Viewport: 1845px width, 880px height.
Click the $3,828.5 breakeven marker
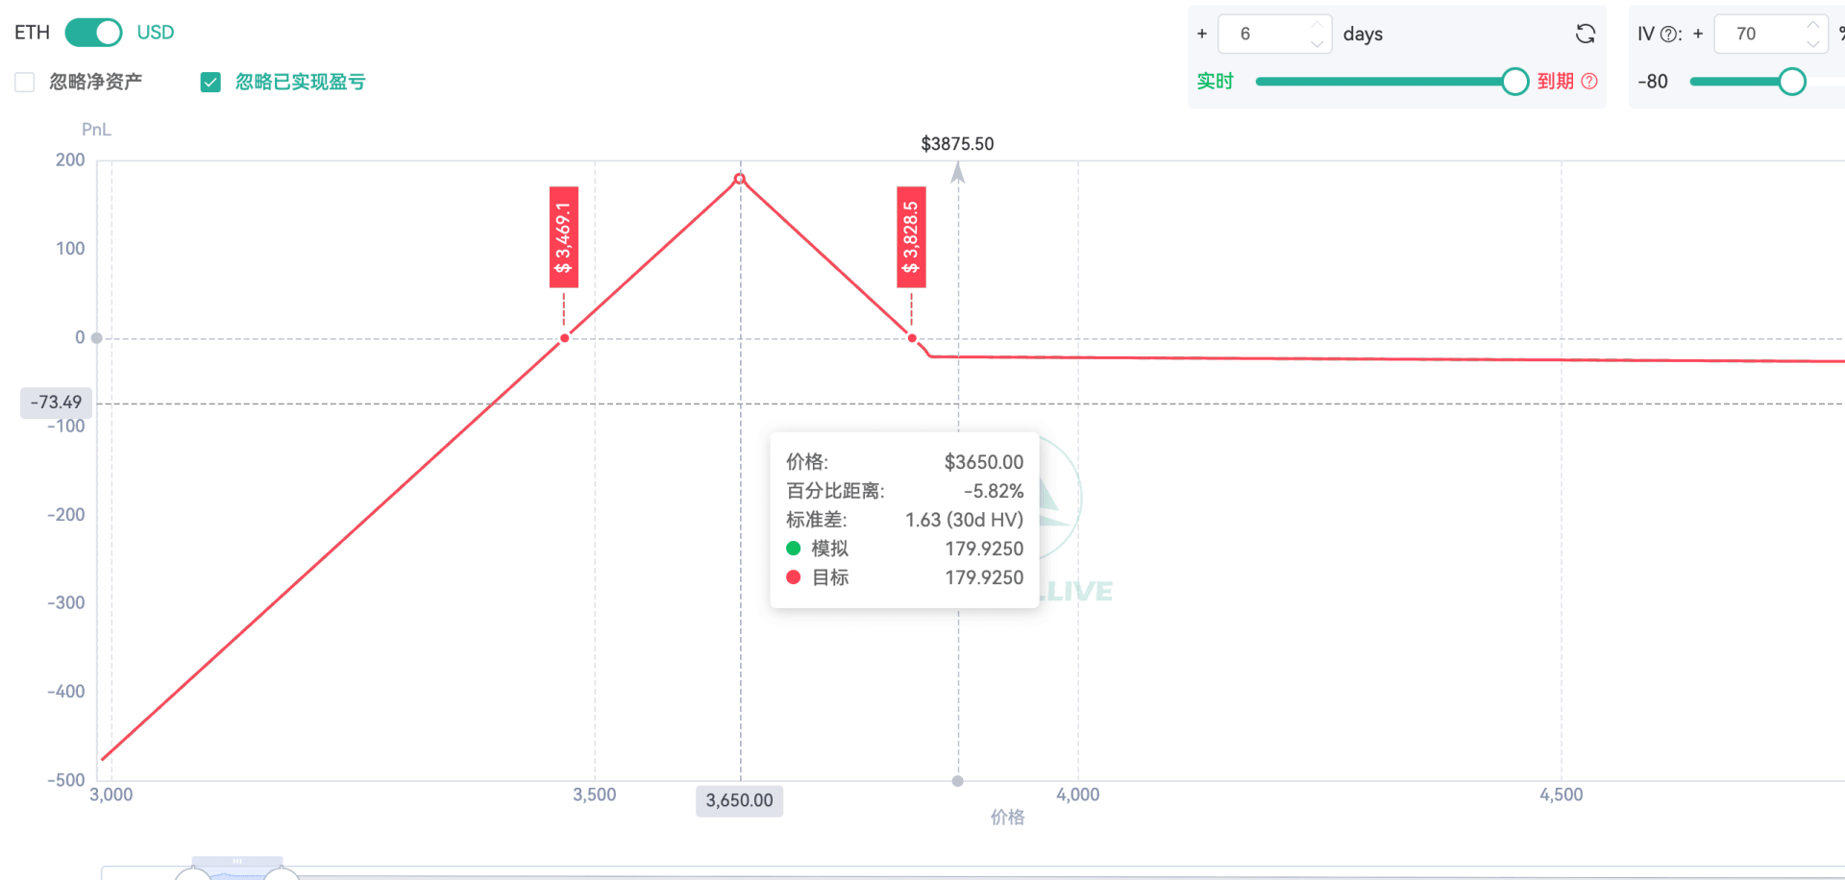tap(911, 237)
